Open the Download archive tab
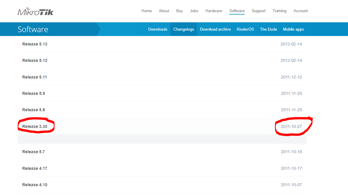 [x=215, y=29]
